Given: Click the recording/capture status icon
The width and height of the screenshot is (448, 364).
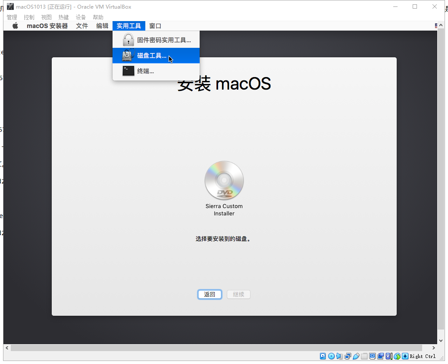Looking at the screenshot, I should [x=381, y=356].
